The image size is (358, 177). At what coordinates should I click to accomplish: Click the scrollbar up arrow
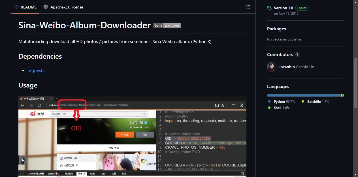click(355, 2)
